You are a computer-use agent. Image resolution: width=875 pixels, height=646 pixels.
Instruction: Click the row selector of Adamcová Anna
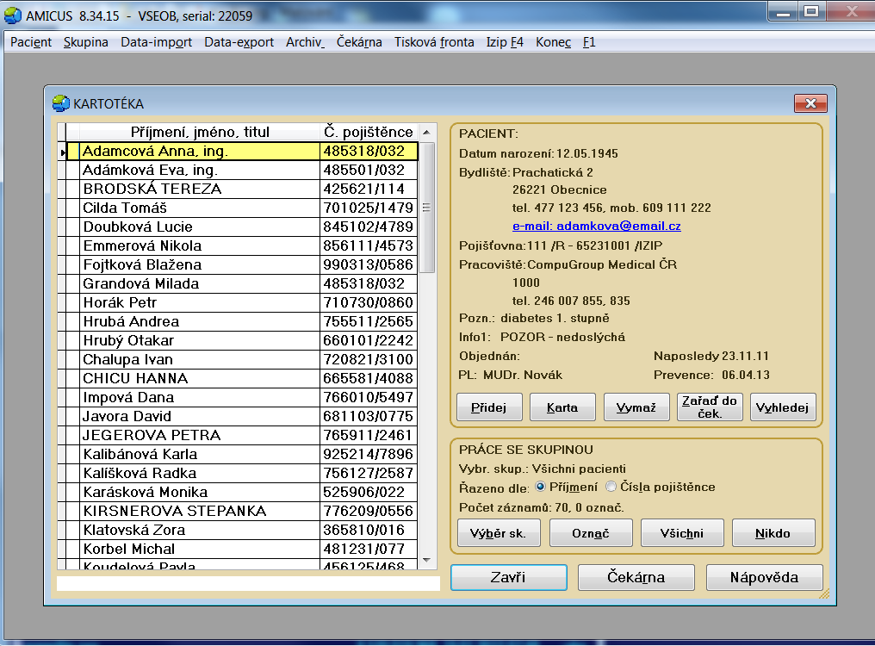click(x=62, y=152)
